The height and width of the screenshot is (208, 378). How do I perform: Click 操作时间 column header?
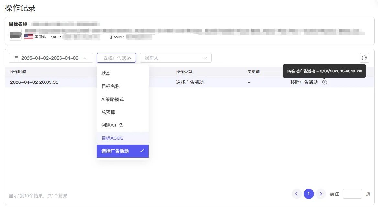pyautogui.click(x=18, y=72)
